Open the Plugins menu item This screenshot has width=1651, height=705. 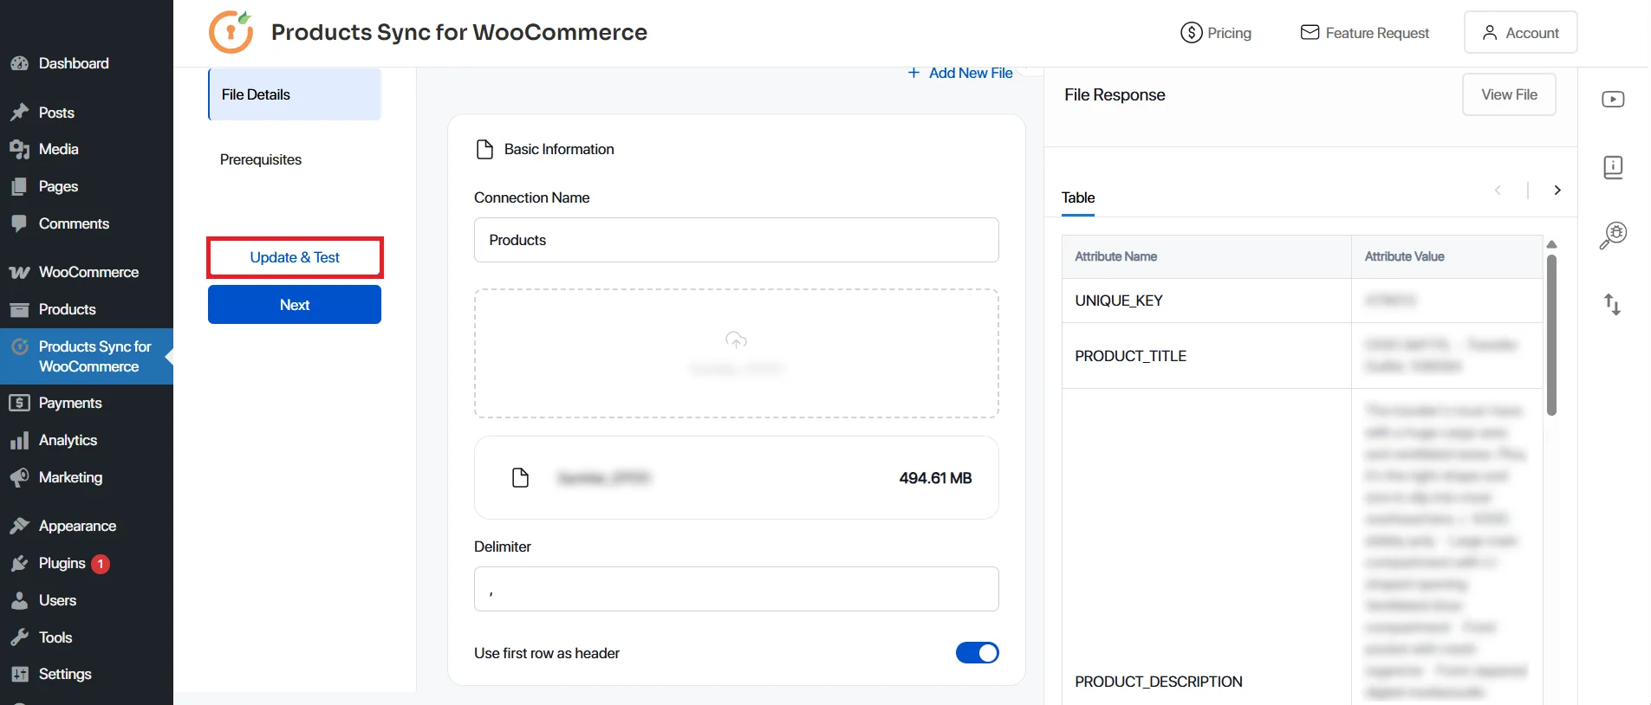pyautogui.click(x=87, y=563)
